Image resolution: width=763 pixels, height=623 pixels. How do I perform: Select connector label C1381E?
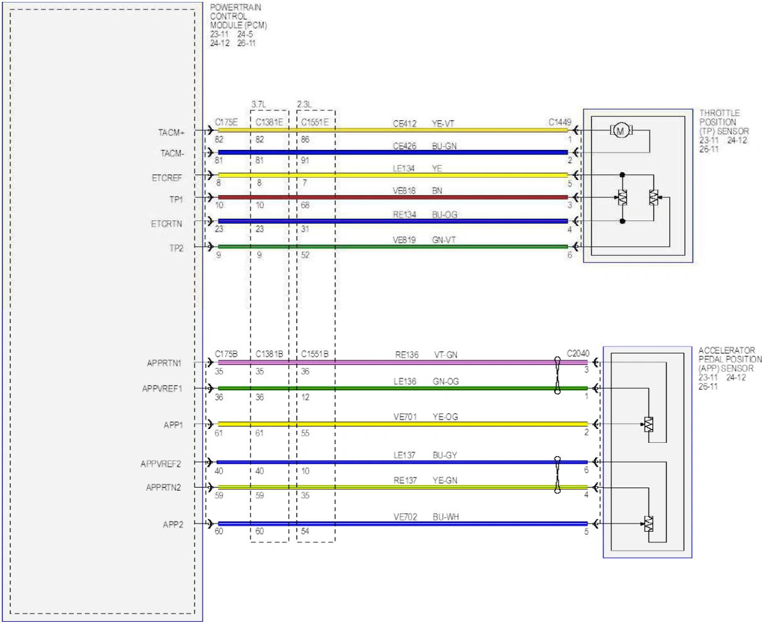point(269,122)
